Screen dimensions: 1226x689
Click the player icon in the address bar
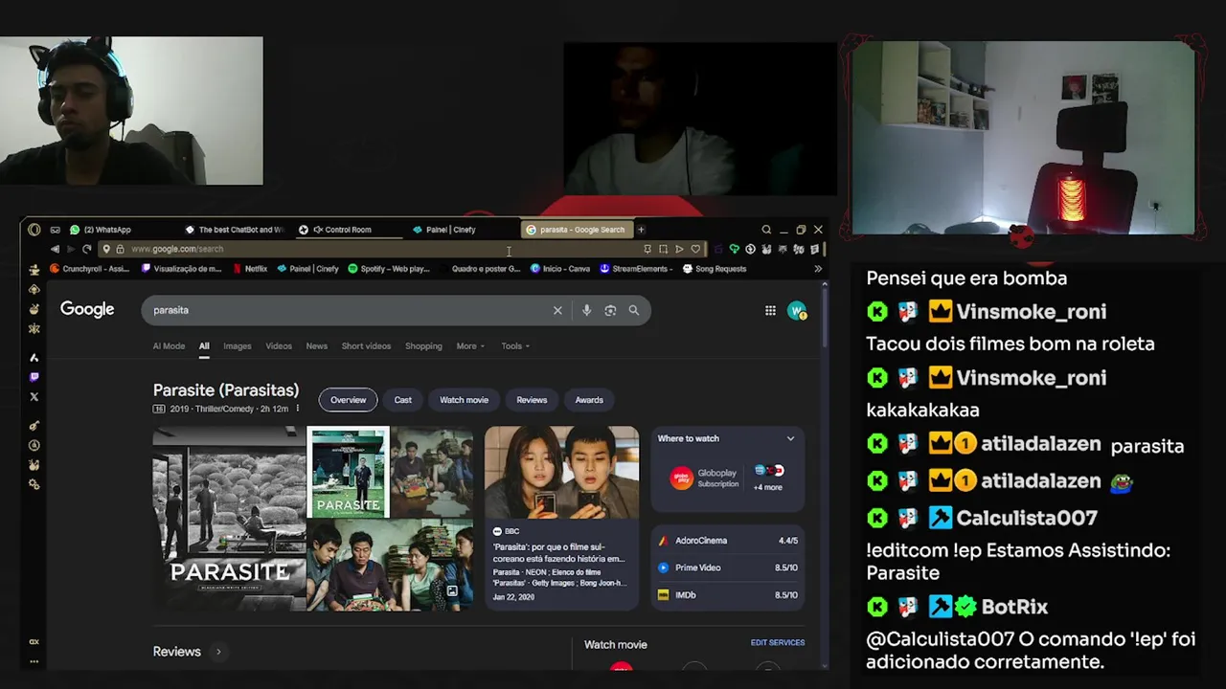[679, 249]
